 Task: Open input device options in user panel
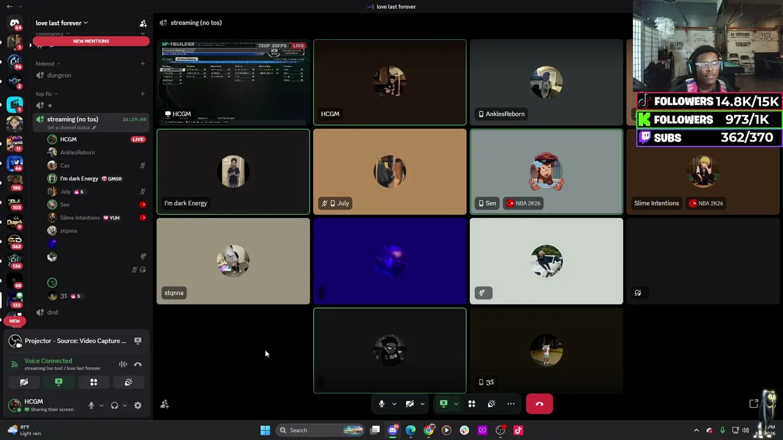point(102,405)
